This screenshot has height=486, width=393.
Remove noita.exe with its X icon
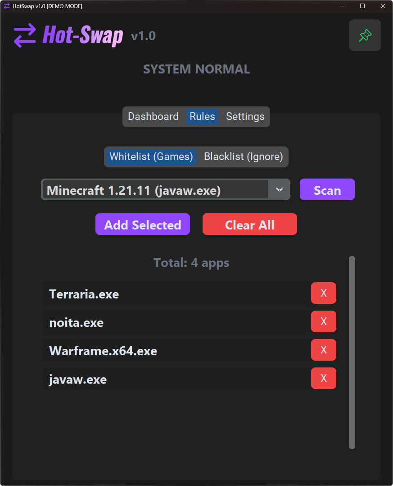(x=323, y=321)
